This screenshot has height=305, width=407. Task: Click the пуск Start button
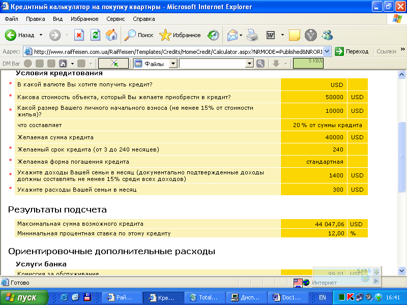[x=24, y=297]
